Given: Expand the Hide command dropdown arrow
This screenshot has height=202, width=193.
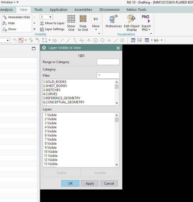Looking at the screenshot, I should [x=35, y=23].
